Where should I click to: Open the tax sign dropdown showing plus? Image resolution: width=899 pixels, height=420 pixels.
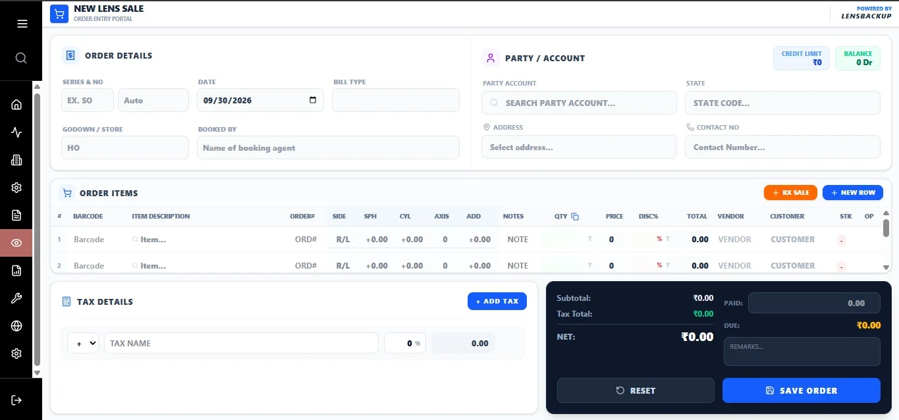83,343
